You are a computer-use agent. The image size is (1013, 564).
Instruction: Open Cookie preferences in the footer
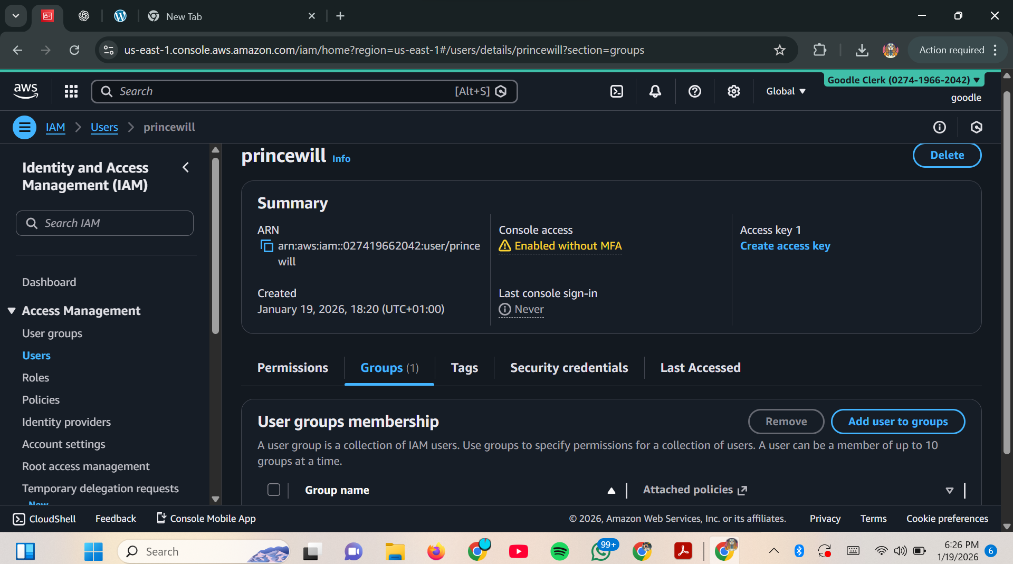947,519
